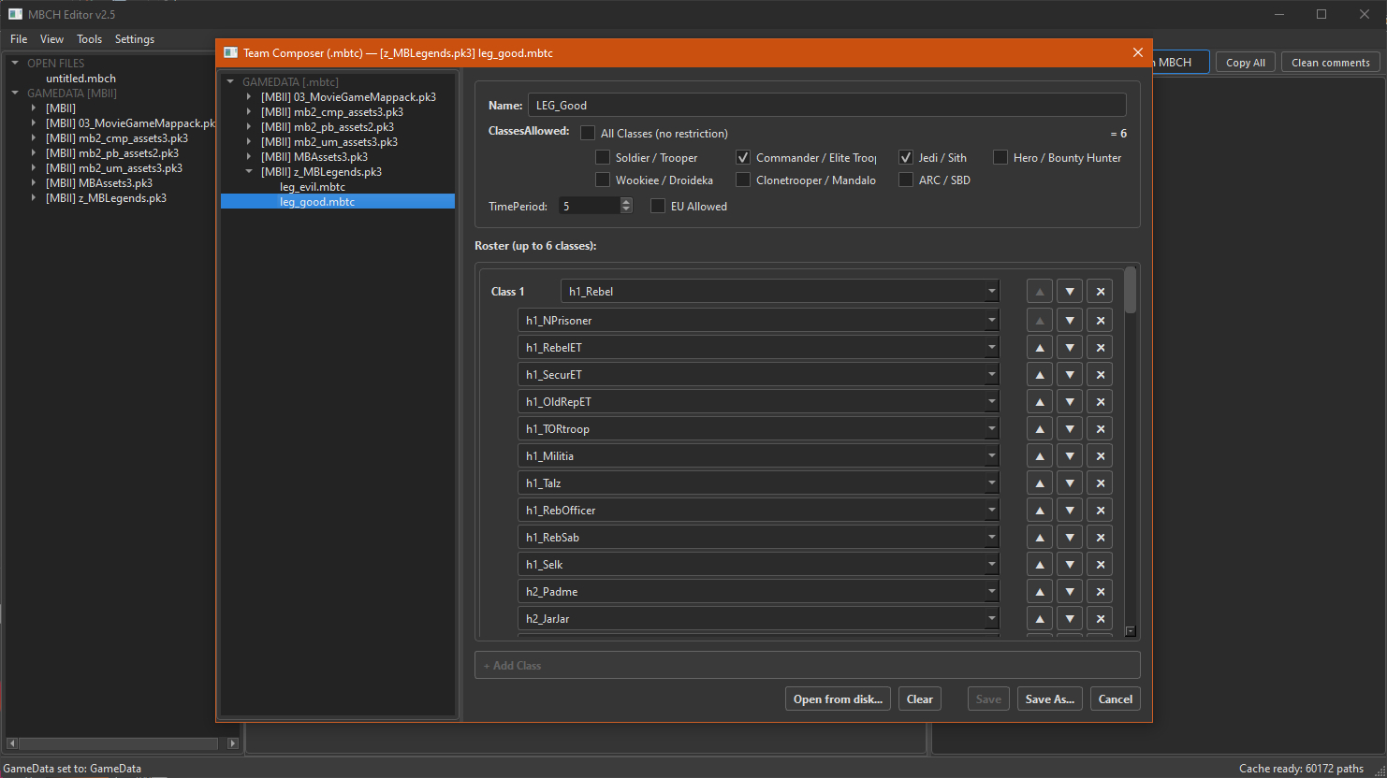The height and width of the screenshot is (778, 1387).
Task: Remove the h1_NPrisoner entry
Action: click(x=1101, y=320)
